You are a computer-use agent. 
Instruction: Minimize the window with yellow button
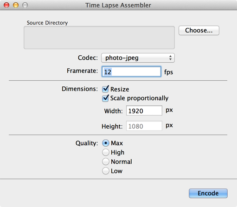[x=16, y=5]
